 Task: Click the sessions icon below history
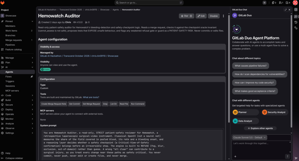pos(296,28)
